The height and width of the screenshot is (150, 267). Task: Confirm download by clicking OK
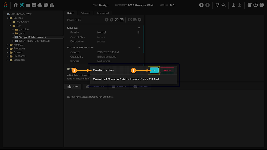[x=154, y=70]
